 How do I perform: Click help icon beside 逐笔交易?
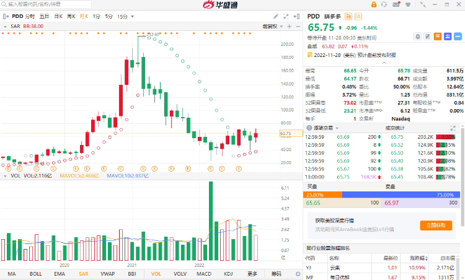(309, 128)
